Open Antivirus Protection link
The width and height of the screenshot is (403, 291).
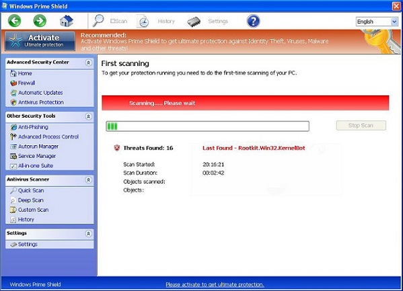[x=41, y=102]
